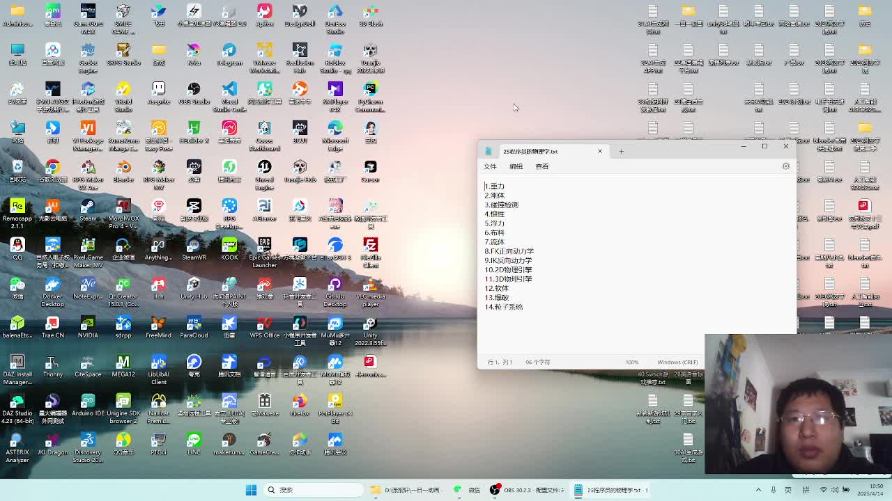Select the SteamVR desktop icon
892x501 pixels.
pyautogui.click(x=194, y=249)
